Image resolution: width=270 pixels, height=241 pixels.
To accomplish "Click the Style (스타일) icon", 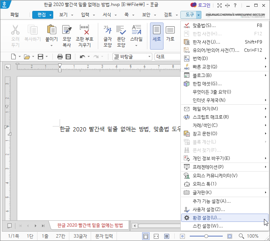I will coord(136,30).
